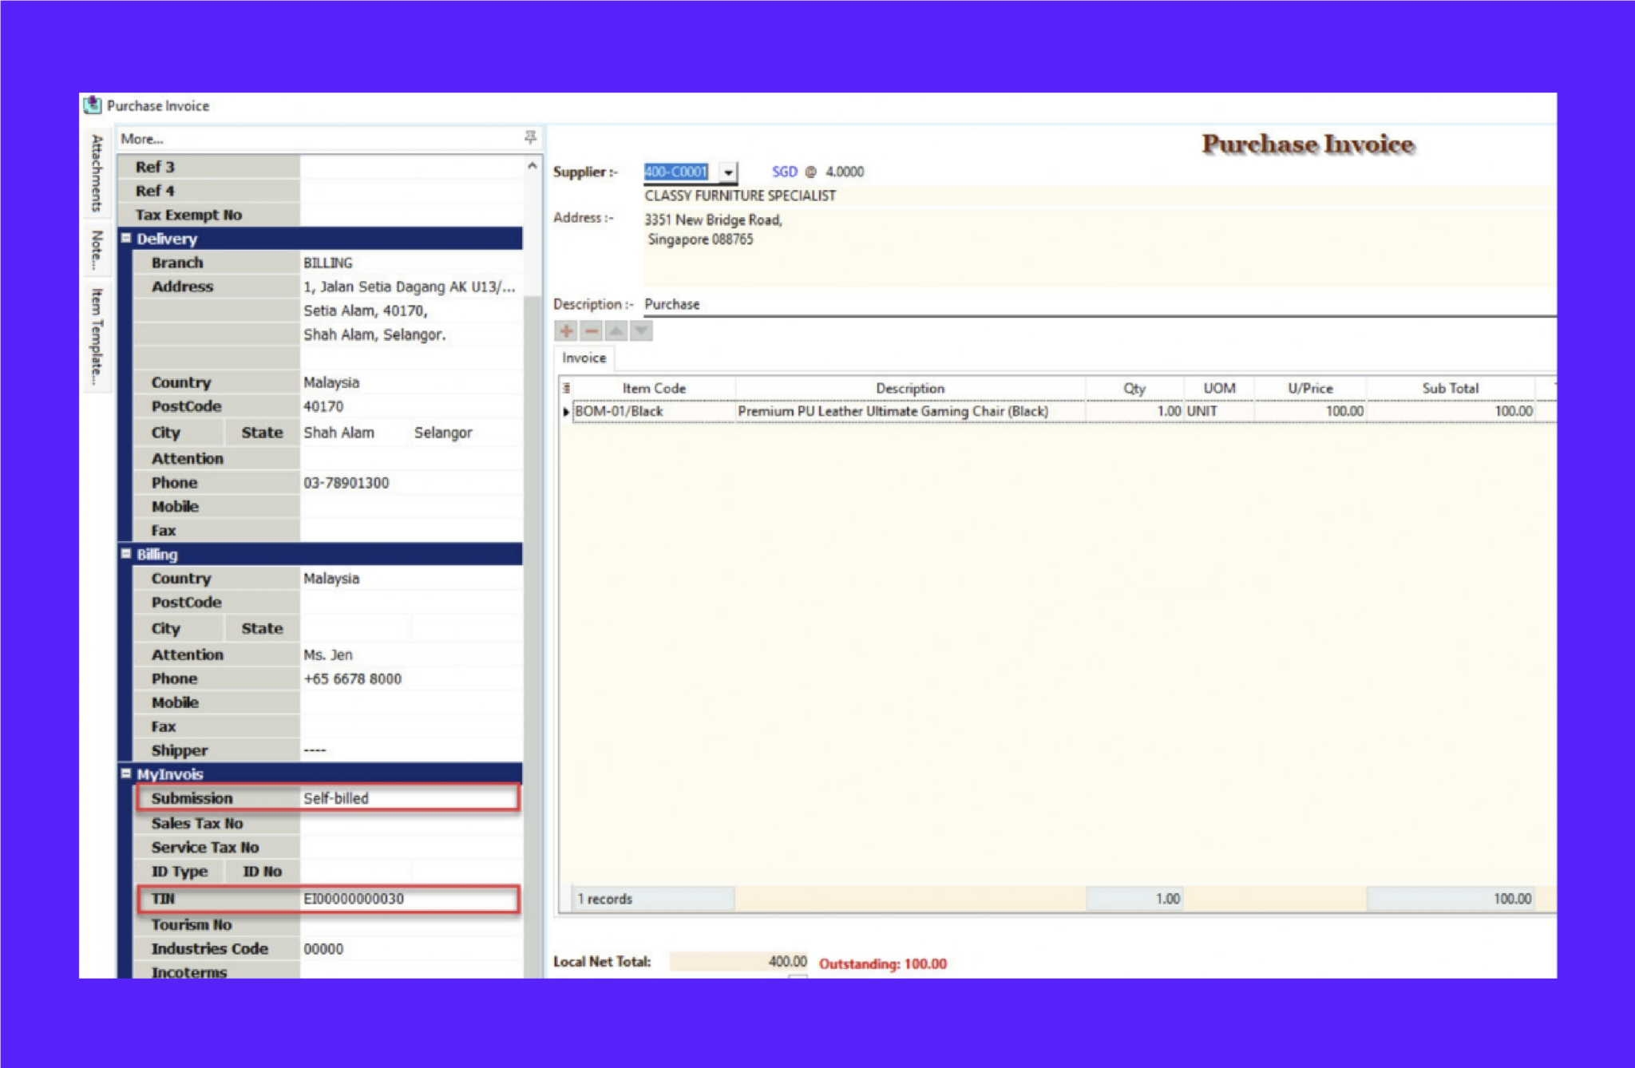Pin the More panel using the pin icon
Screen dimensions: 1635x1068
point(529,137)
